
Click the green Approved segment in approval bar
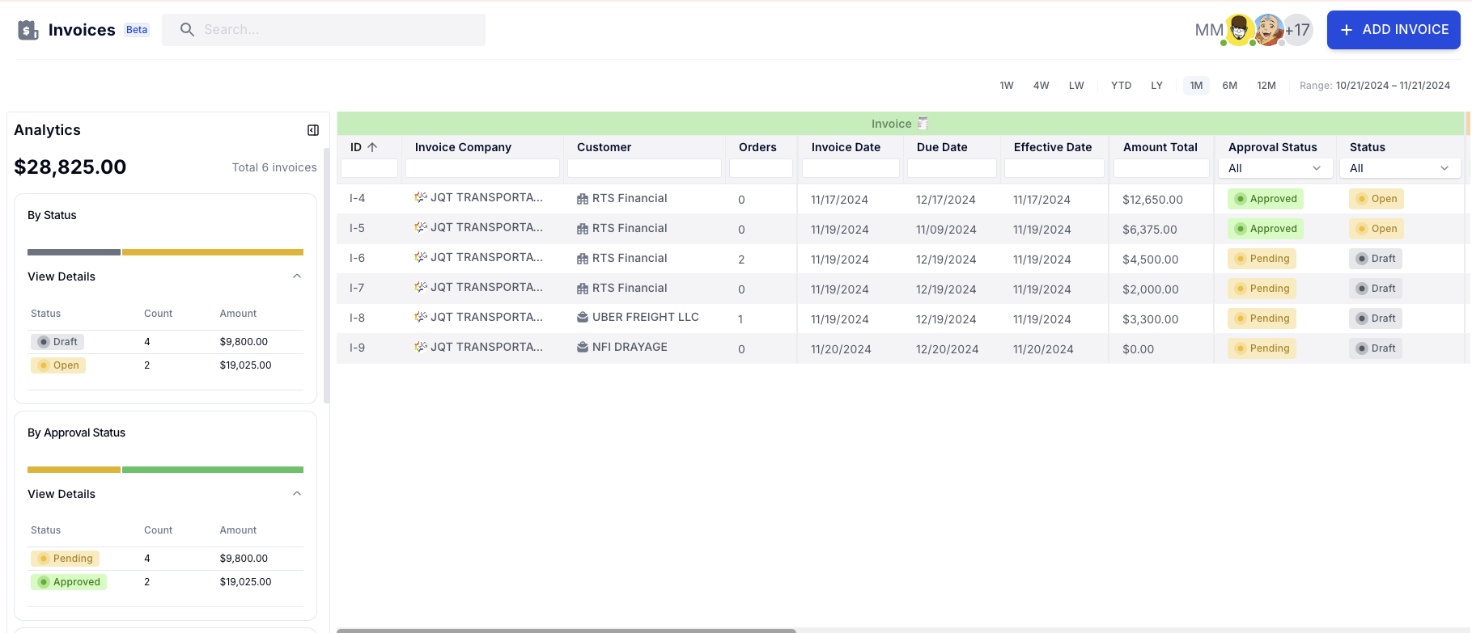[212, 470]
